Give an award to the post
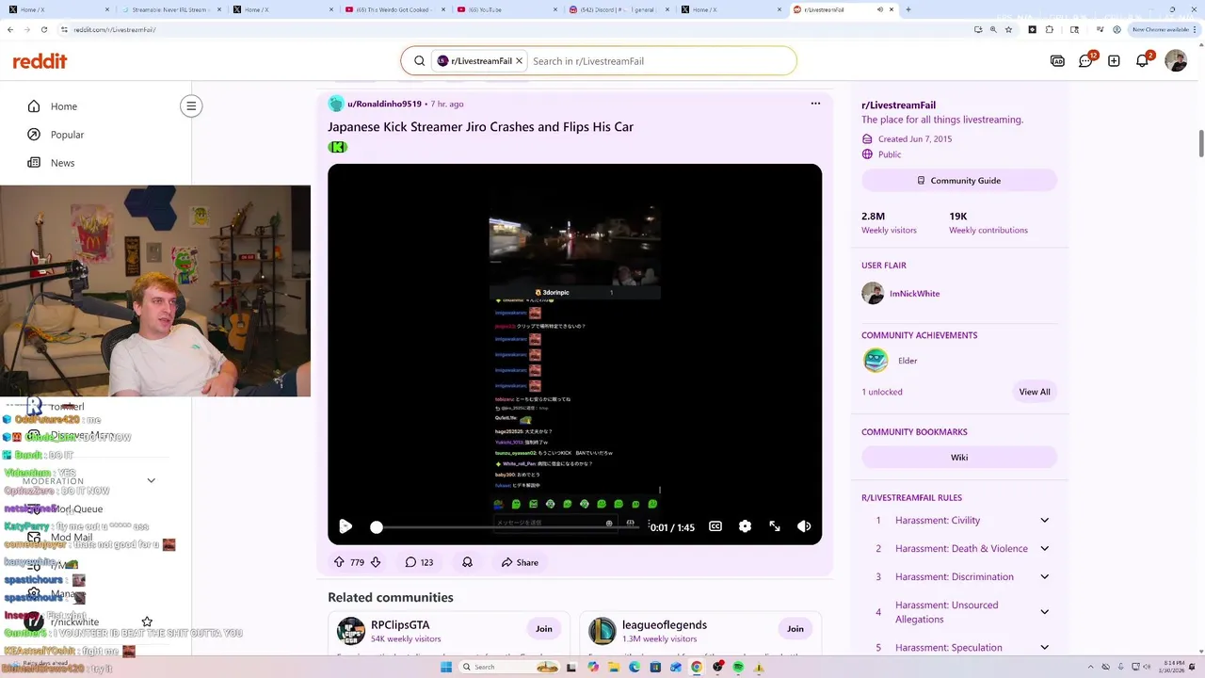Viewport: 1205px width, 678px height. coord(467,562)
